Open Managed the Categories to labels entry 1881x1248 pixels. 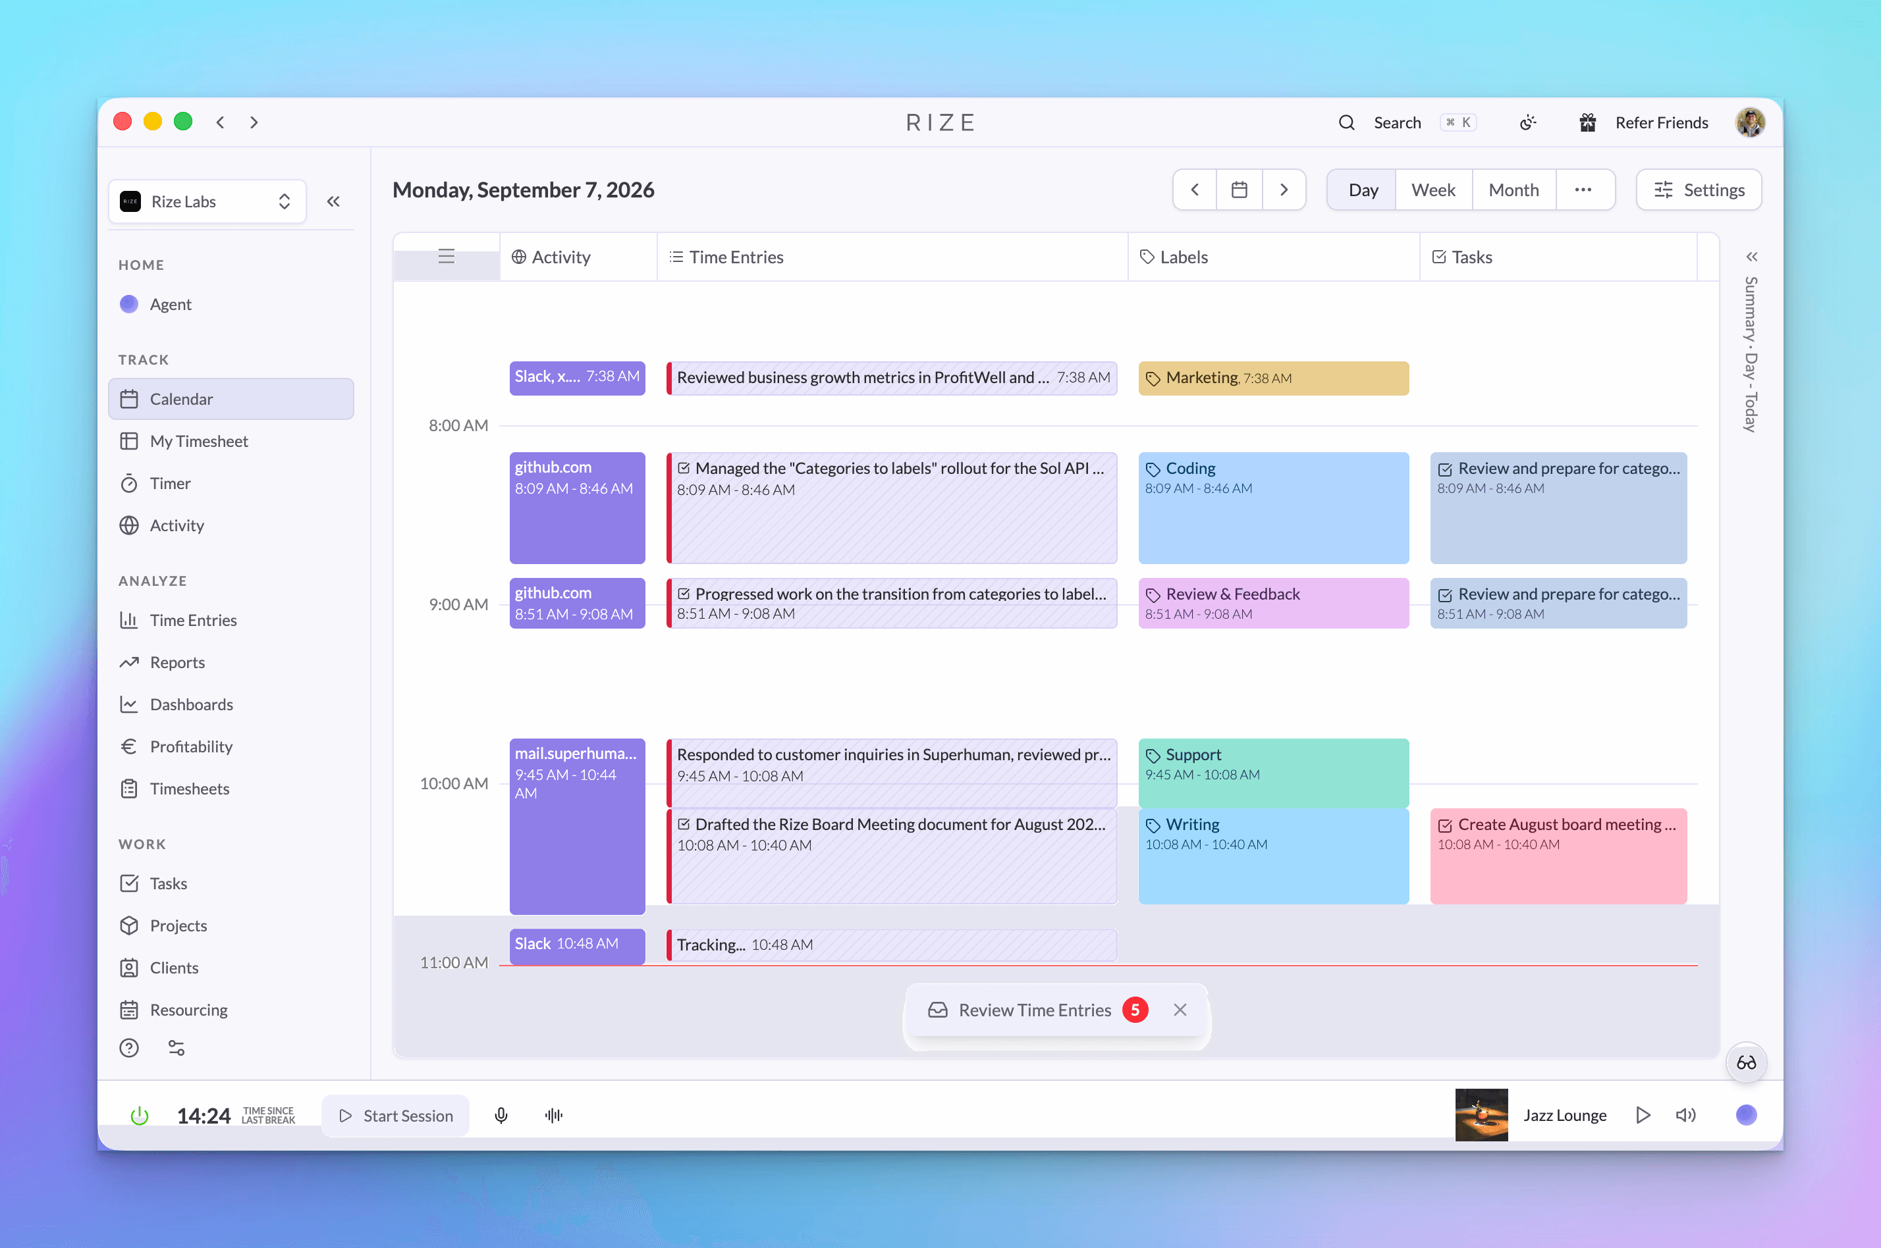(x=892, y=507)
